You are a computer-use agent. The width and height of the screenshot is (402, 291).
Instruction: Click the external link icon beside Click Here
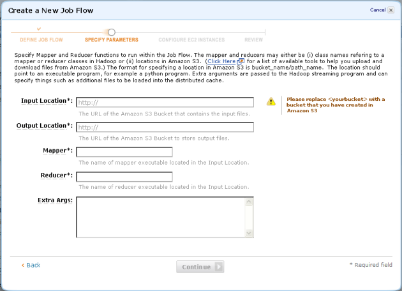click(241, 61)
